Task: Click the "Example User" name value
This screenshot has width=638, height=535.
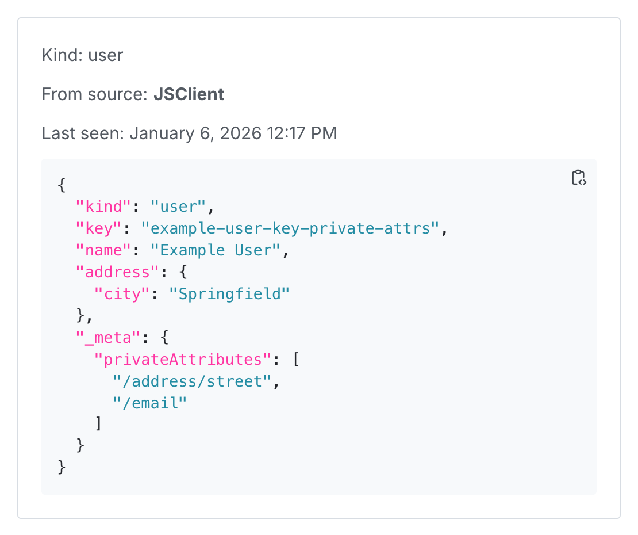Action: (x=218, y=250)
